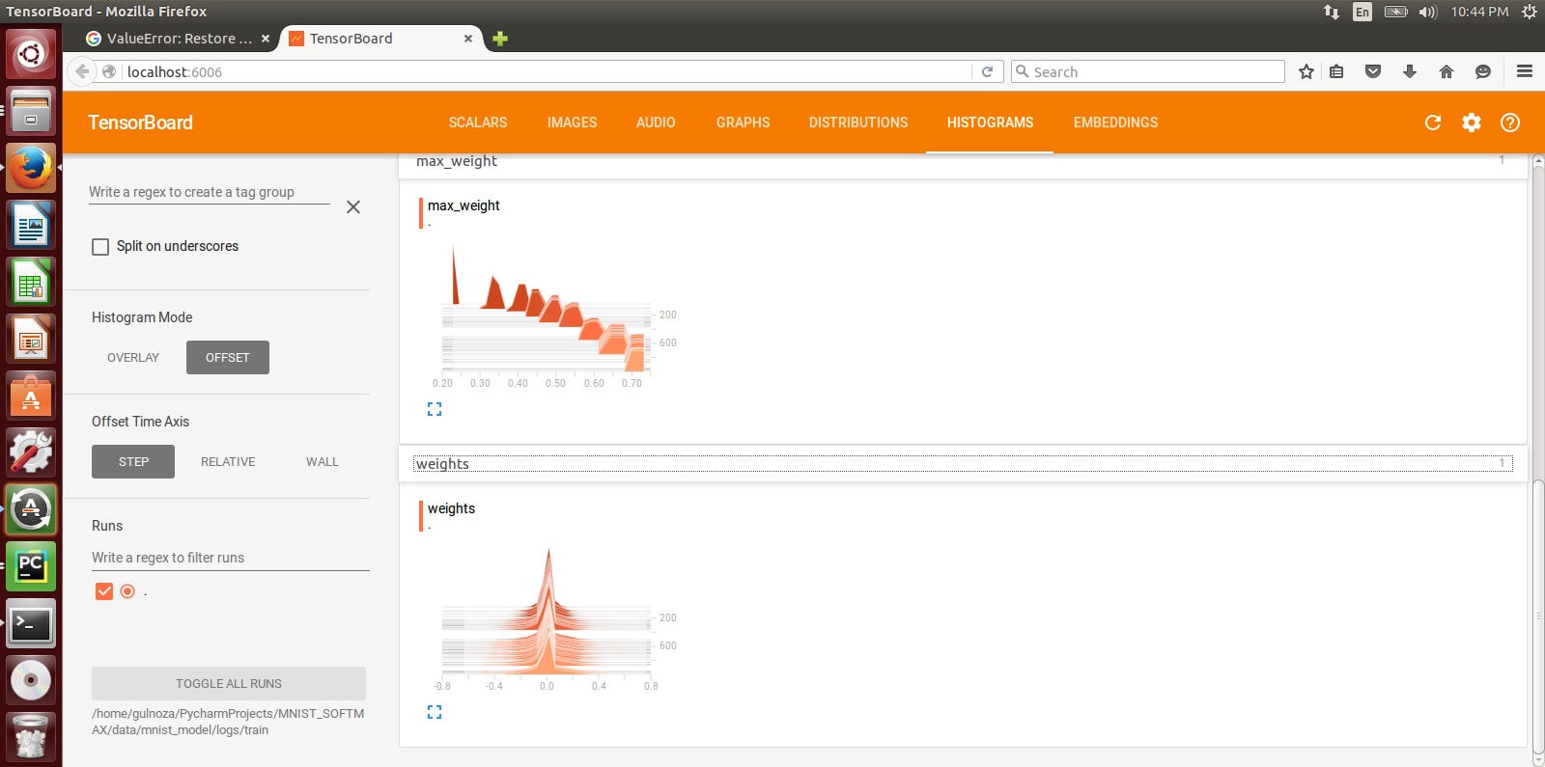Close the ValueError: Restore tab

(x=266, y=39)
